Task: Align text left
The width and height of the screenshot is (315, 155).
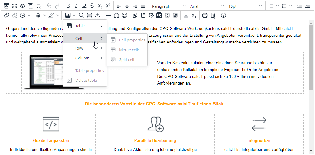Action: [x=119, y=6]
